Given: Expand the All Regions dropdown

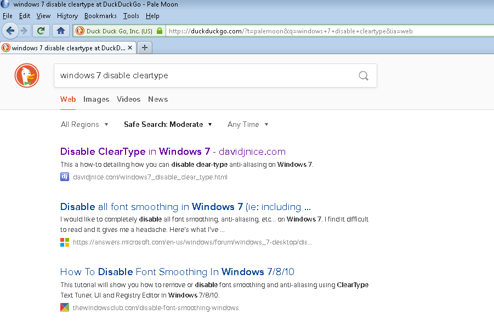Looking at the screenshot, I should (84, 124).
